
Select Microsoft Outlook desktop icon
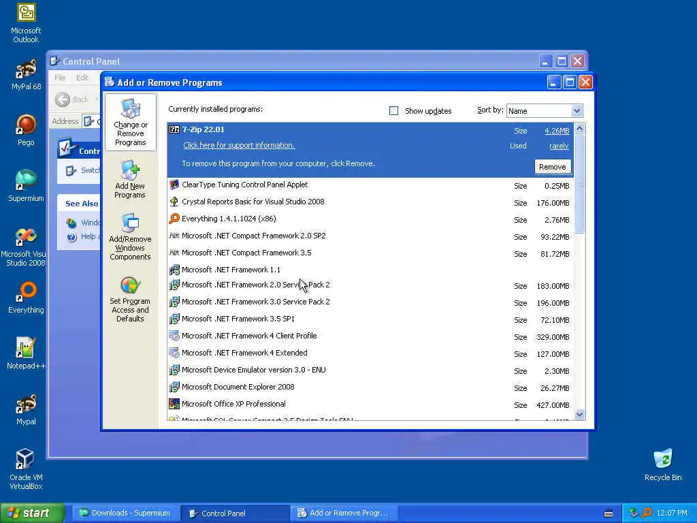click(x=26, y=23)
